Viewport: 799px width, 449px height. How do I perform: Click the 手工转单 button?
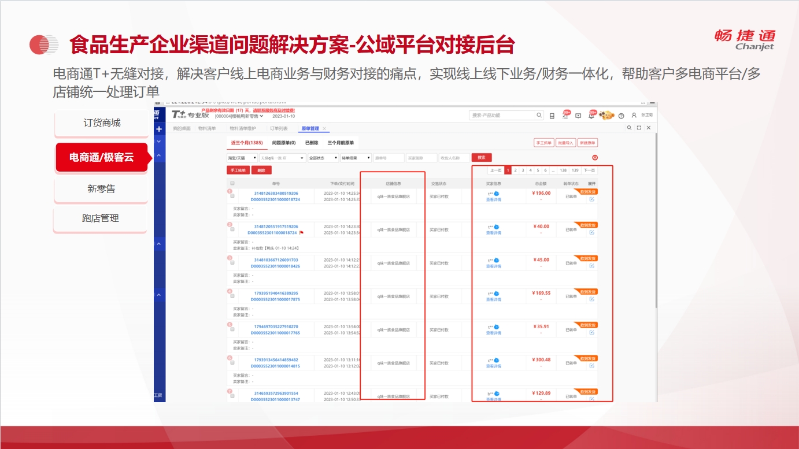click(x=238, y=170)
